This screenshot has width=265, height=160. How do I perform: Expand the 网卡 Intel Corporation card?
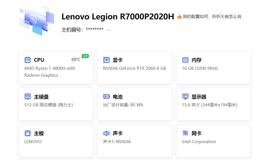(213, 141)
